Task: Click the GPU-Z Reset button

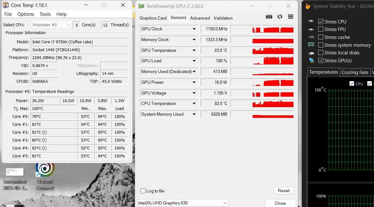Action: pyautogui.click(x=284, y=191)
